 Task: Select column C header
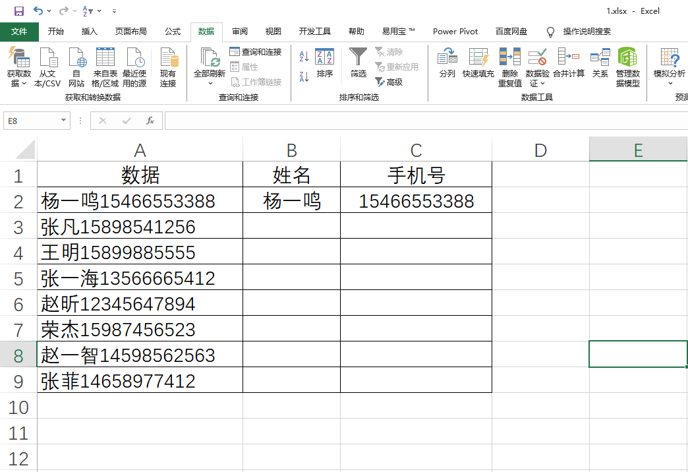tap(416, 149)
